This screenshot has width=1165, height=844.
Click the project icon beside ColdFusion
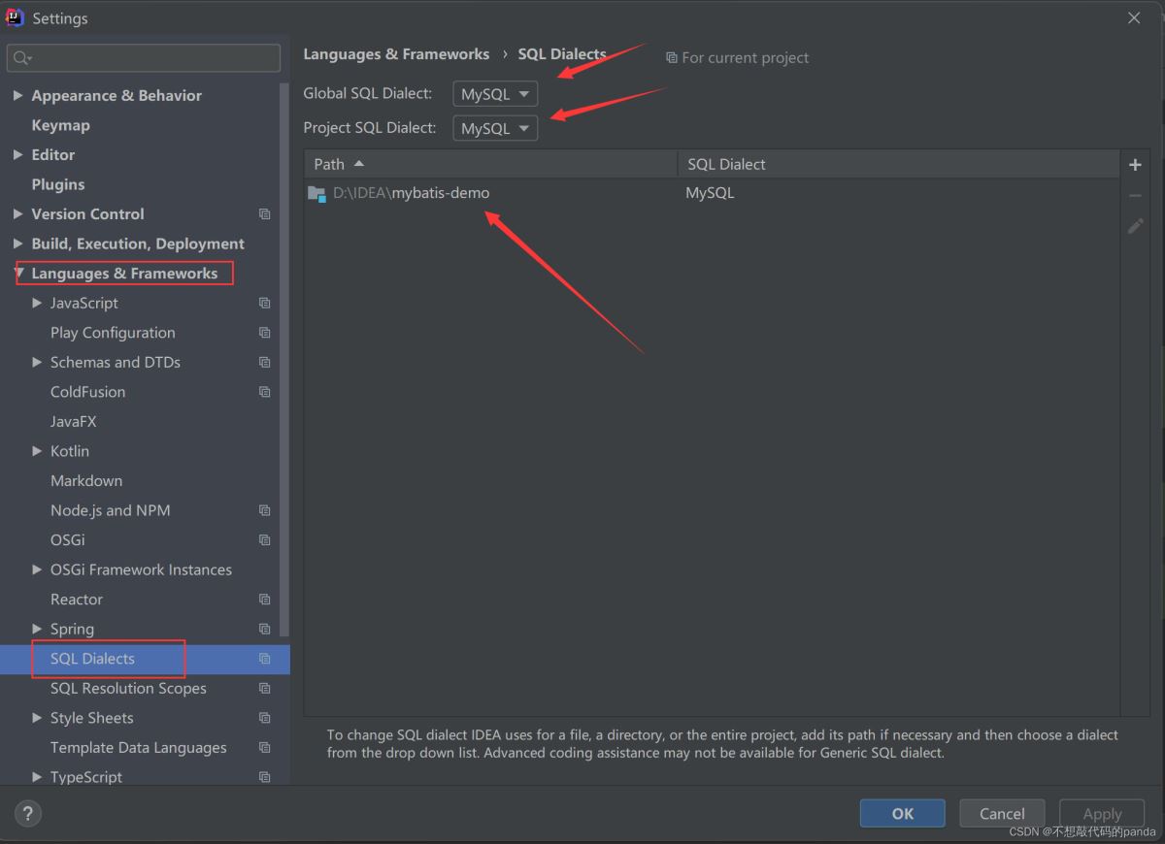[x=264, y=392]
